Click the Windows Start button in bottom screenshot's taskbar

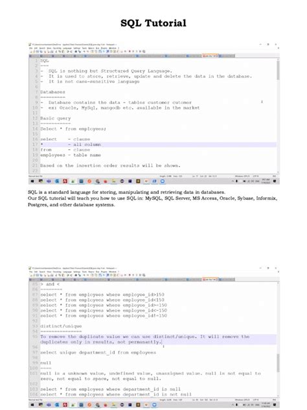click(32, 405)
